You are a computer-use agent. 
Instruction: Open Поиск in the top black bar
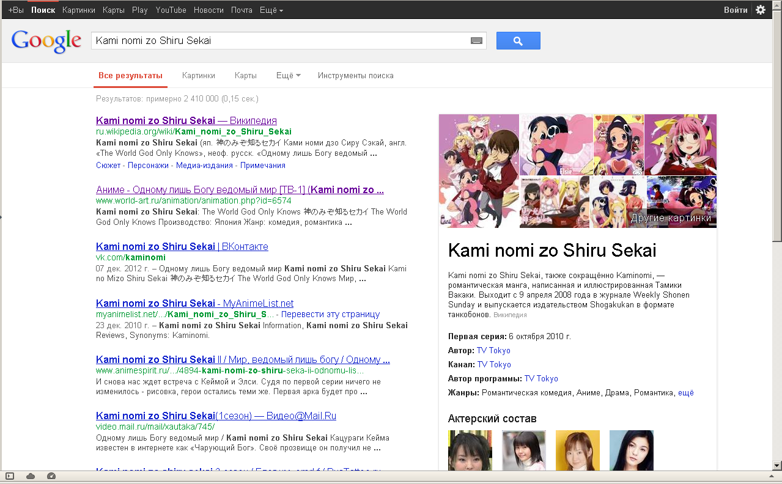[43, 10]
